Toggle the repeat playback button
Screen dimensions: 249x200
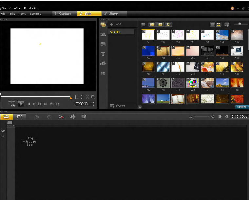click(x=51, y=104)
